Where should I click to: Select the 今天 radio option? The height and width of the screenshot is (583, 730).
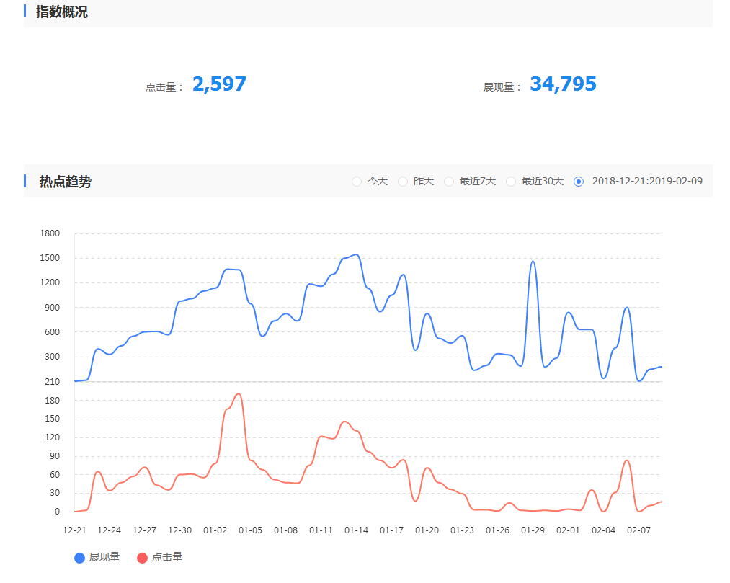click(357, 182)
